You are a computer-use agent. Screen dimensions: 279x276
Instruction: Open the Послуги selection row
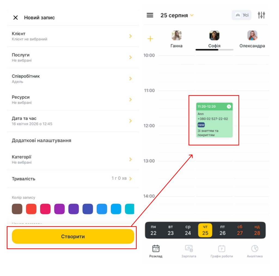point(73,57)
